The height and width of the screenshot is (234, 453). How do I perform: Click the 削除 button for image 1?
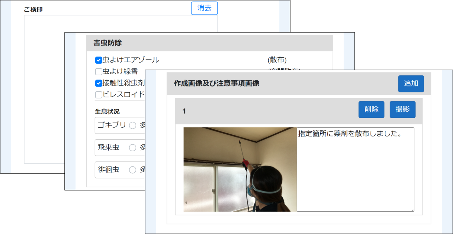(371, 110)
